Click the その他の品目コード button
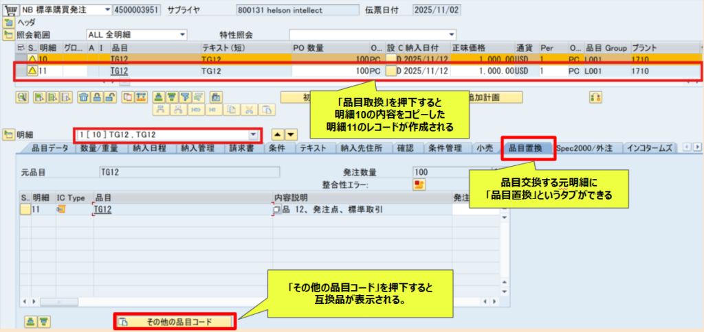The width and height of the screenshot is (704, 332). tap(175, 321)
